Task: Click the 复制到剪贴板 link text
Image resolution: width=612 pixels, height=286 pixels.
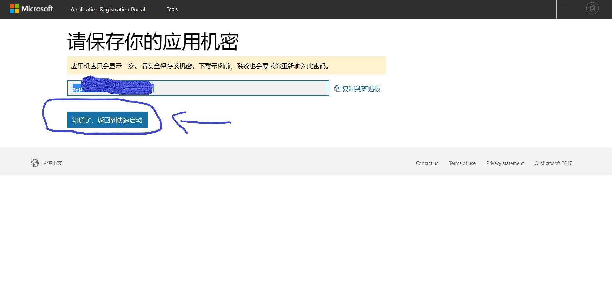Action: coord(361,89)
